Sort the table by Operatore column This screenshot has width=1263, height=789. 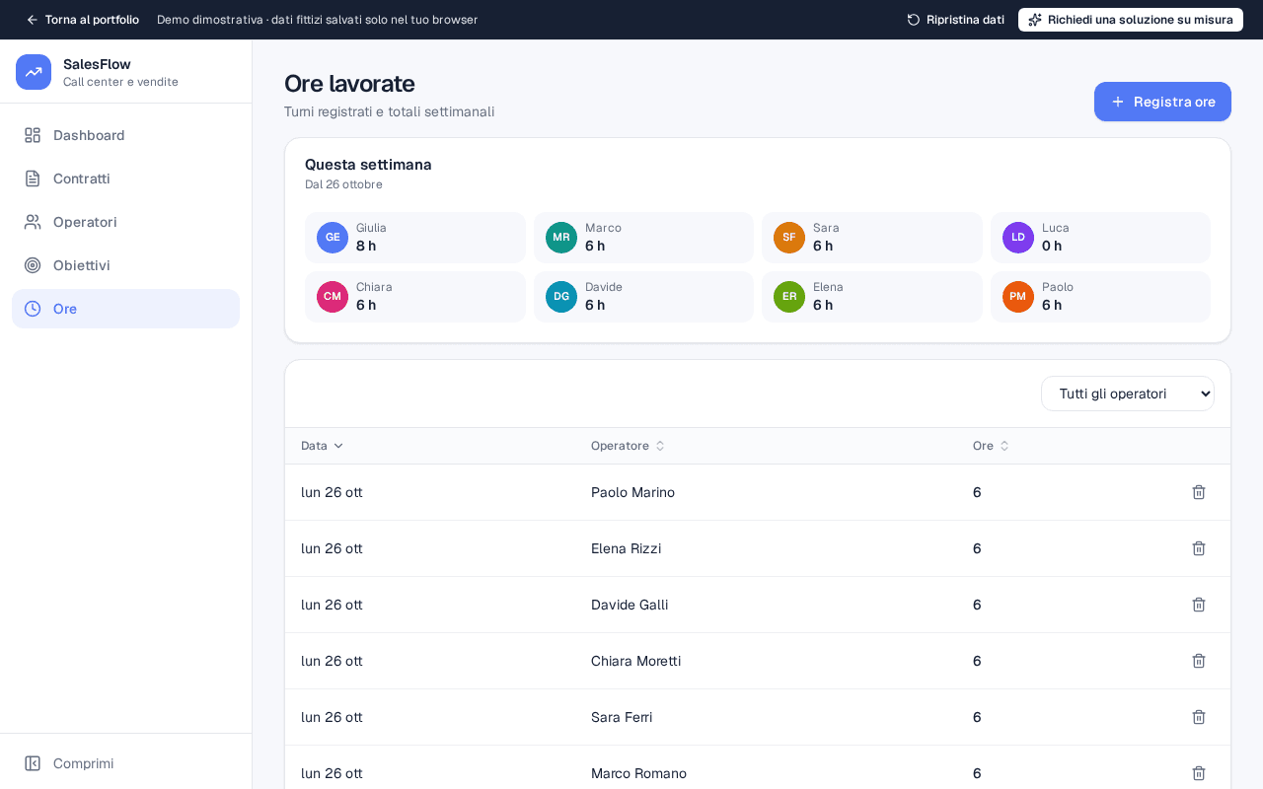[x=629, y=446]
